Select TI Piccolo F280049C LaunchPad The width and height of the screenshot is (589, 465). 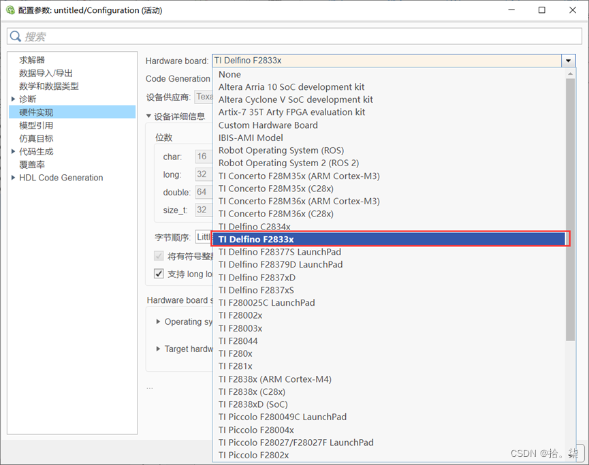tap(389, 417)
